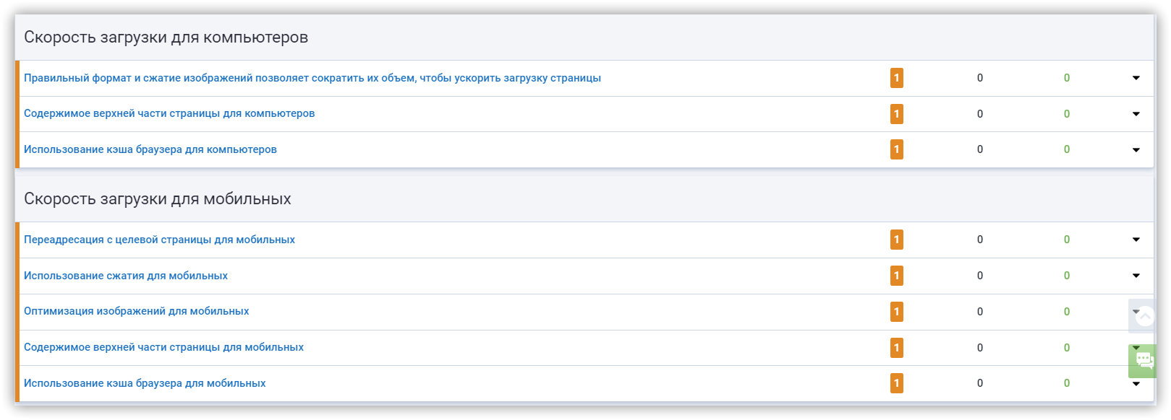Open 'Содержимое верхней части страницы для компьютеров' link

pyautogui.click(x=169, y=113)
